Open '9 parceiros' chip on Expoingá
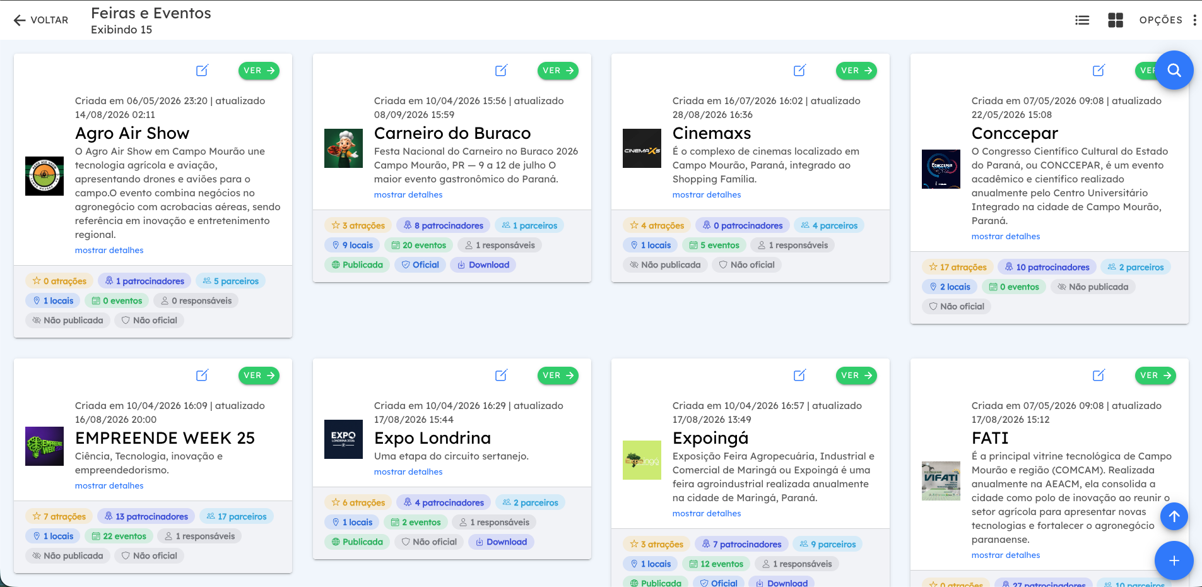This screenshot has width=1202, height=587. pos(828,545)
